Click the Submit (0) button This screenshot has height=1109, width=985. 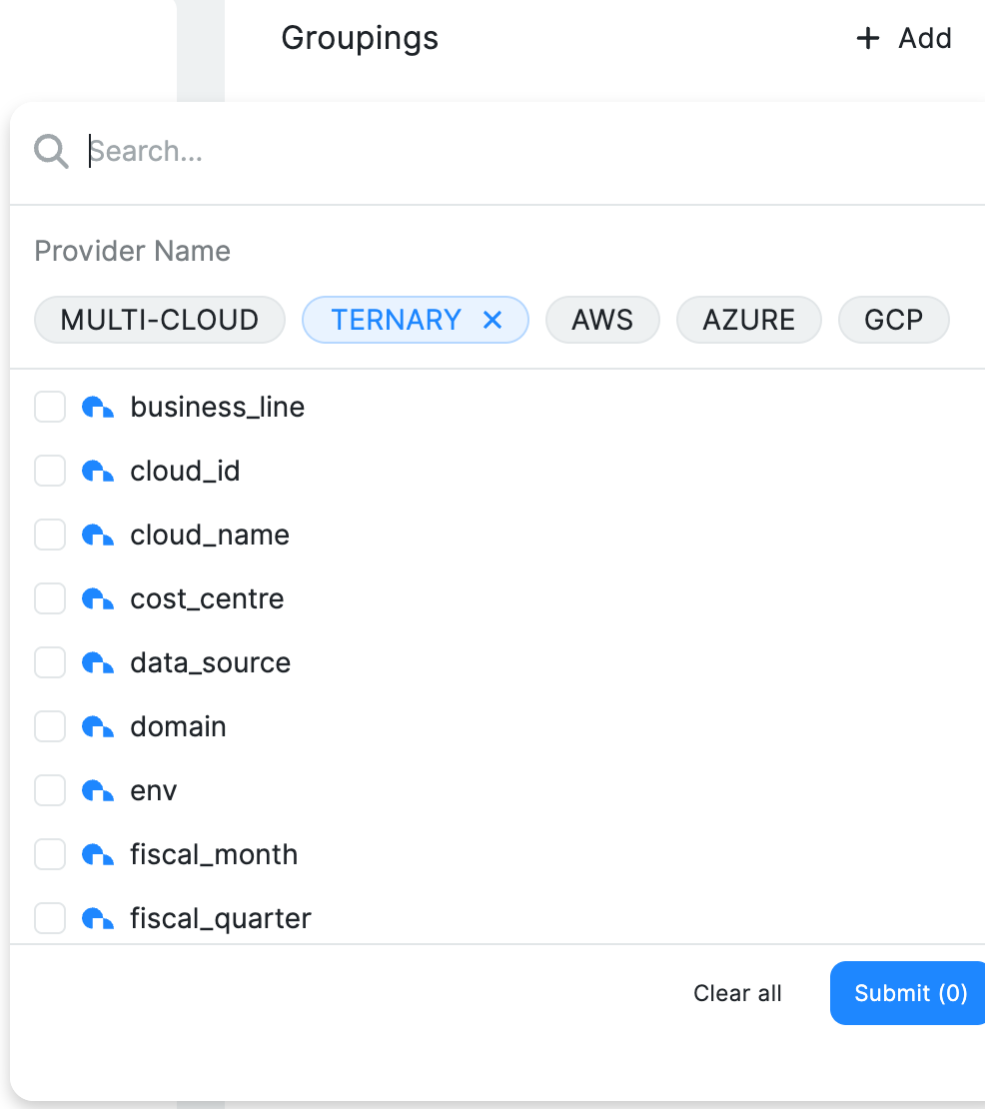pyautogui.click(x=909, y=993)
